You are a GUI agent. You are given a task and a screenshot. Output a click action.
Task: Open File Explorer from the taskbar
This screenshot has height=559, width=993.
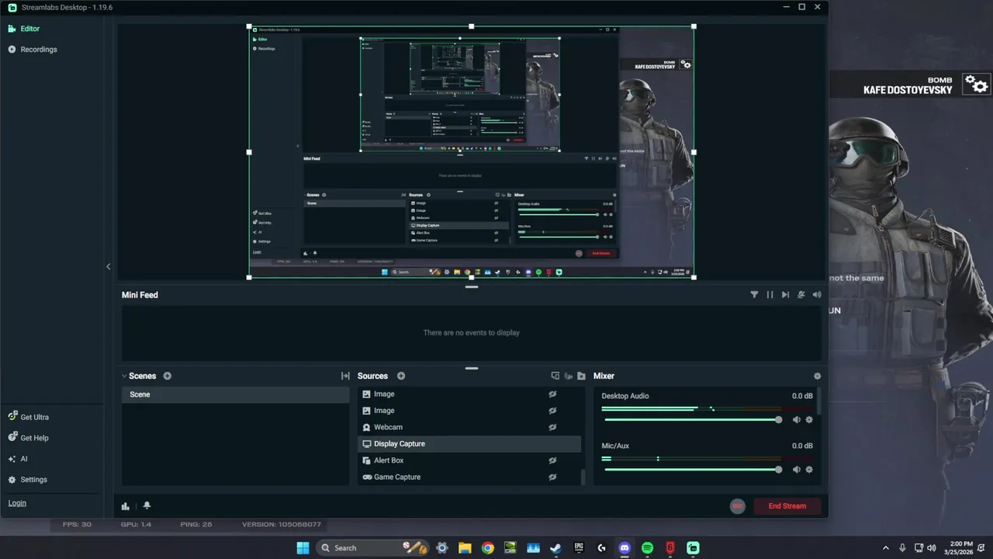click(465, 547)
